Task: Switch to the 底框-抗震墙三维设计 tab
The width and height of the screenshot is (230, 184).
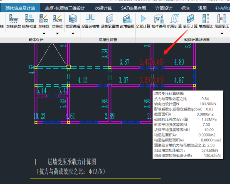Action: [x=65, y=8]
